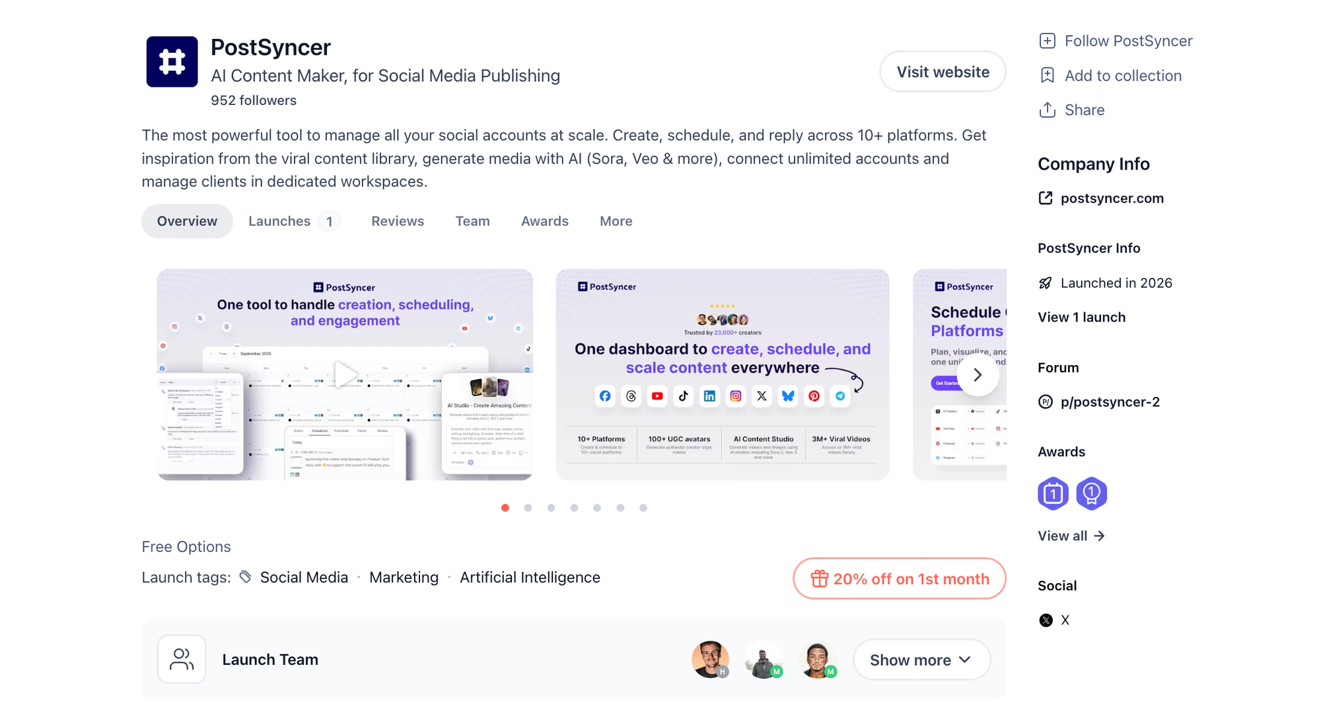Select the third carousel dot indicator
This screenshot has width=1321, height=717.
551,508
